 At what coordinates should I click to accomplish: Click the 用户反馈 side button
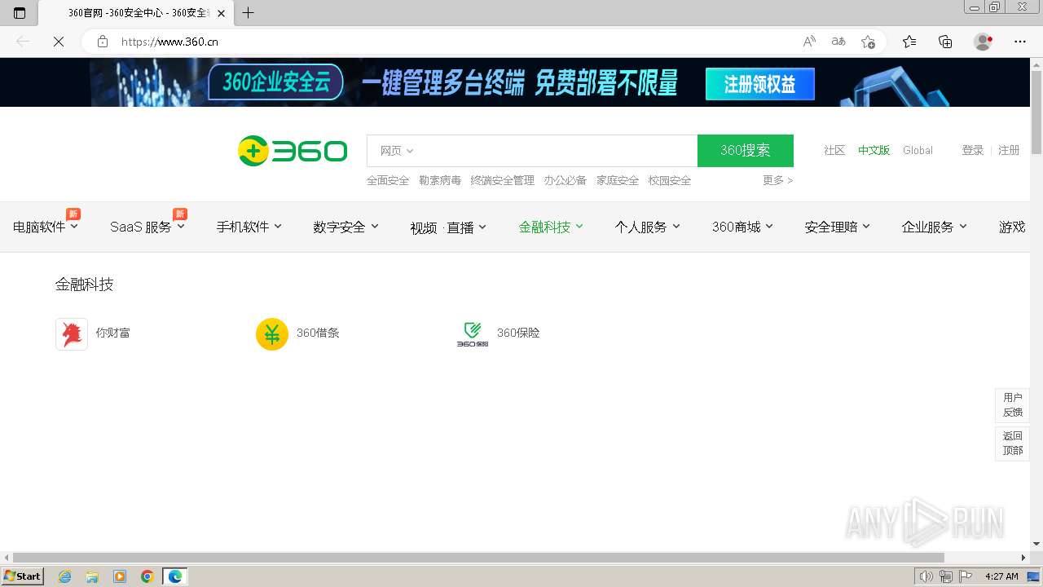(1013, 404)
